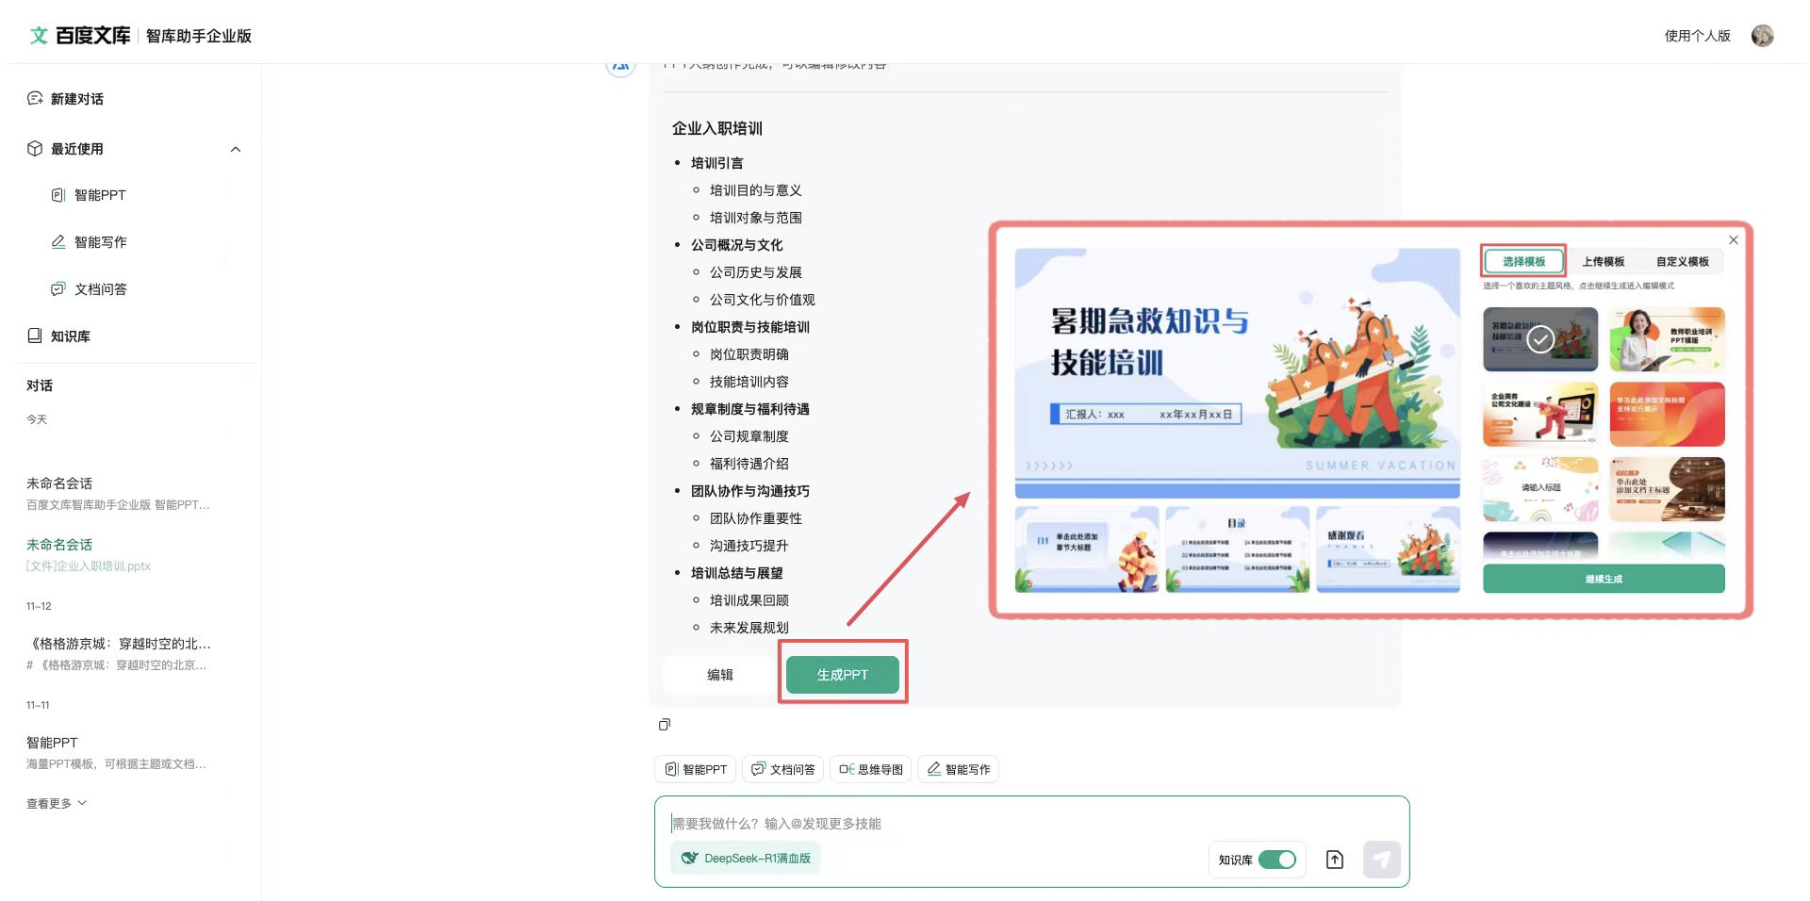Click the Baidu Wenku logo icon
The width and height of the screenshot is (1810, 901).
(39, 36)
